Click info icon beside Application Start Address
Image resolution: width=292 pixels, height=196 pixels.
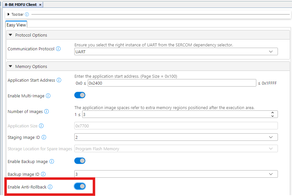pos(59,80)
